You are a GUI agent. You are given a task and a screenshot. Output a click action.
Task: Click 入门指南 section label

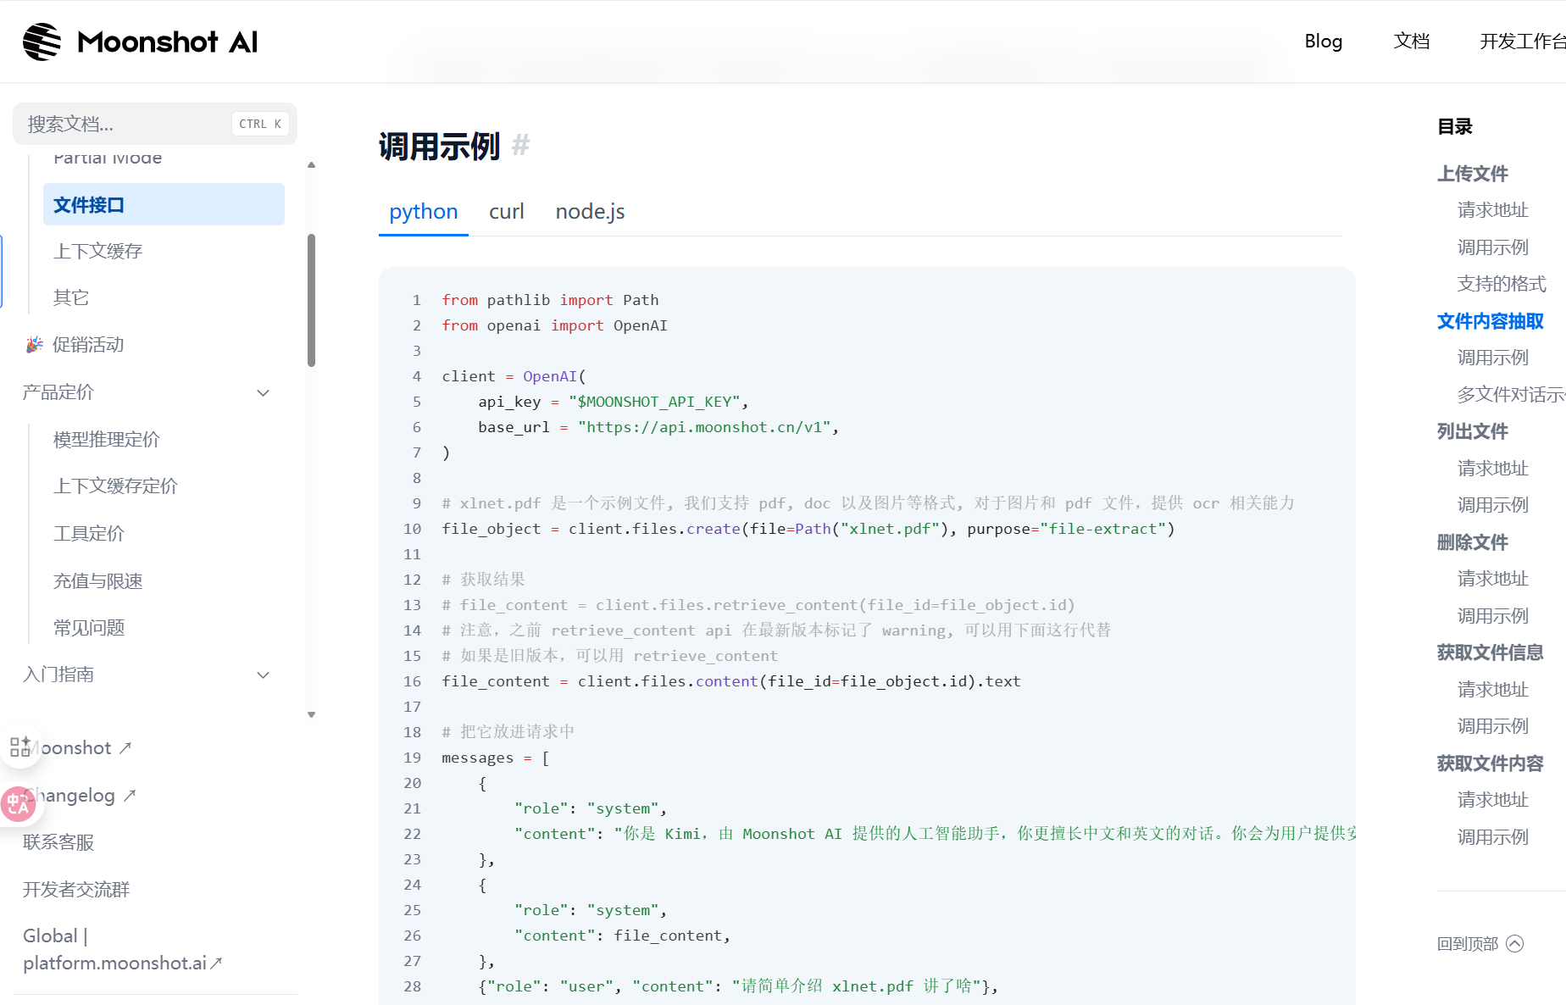tap(58, 675)
